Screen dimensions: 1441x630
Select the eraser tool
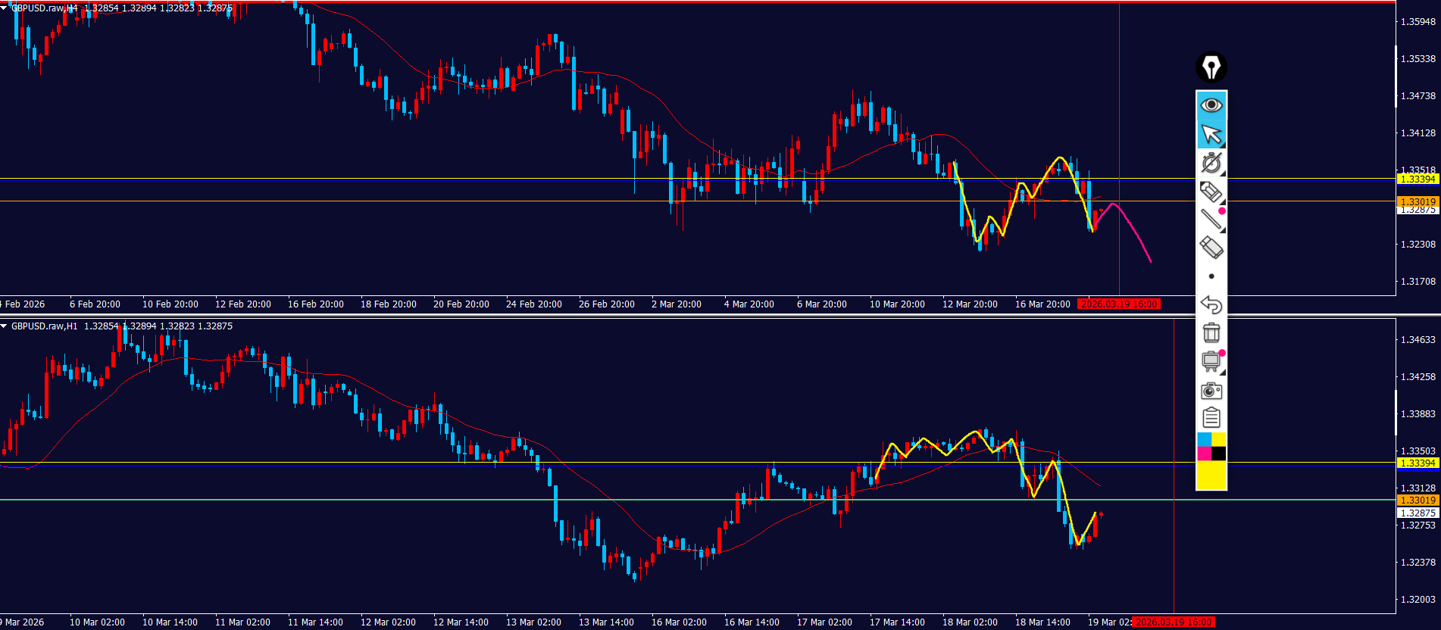pos(1211,248)
